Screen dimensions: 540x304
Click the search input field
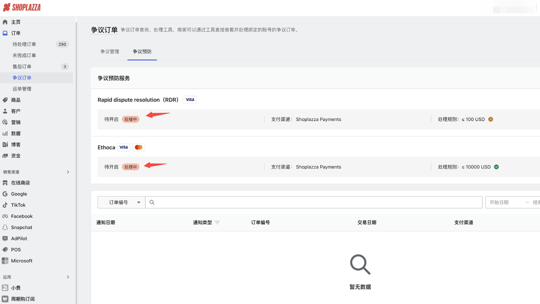click(295, 202)
